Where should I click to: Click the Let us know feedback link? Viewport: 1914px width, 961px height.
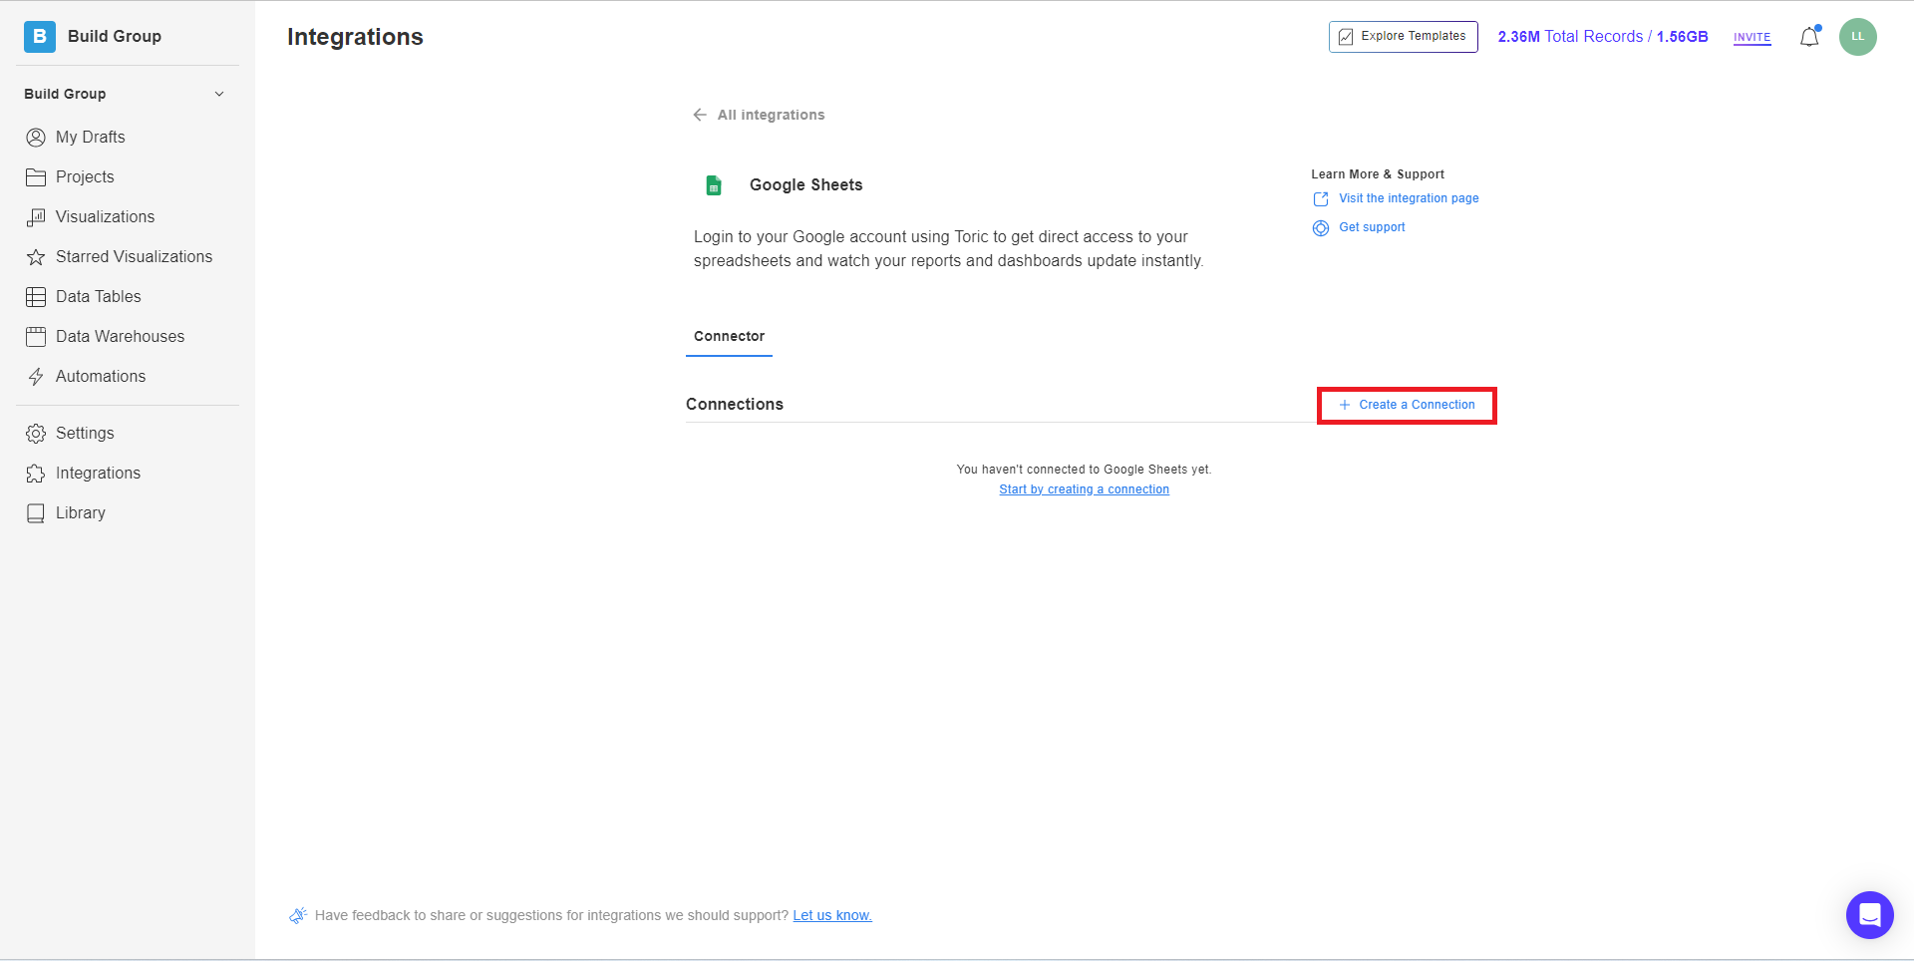point(832,915)
